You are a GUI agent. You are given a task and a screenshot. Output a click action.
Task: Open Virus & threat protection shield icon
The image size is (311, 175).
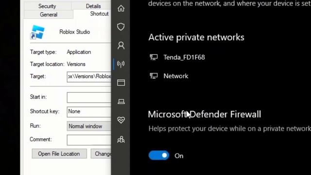tap(121, 27)
